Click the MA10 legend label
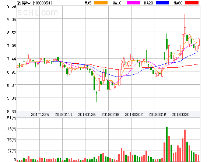 117,3
